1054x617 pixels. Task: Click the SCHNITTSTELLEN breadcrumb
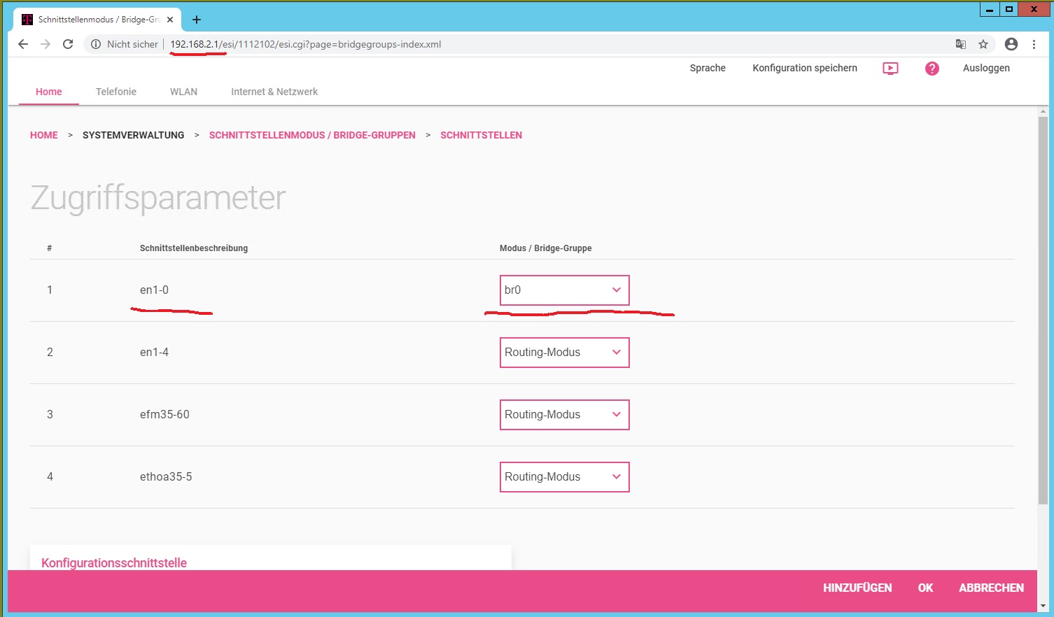pyautogui.click(x=481, y=135)
